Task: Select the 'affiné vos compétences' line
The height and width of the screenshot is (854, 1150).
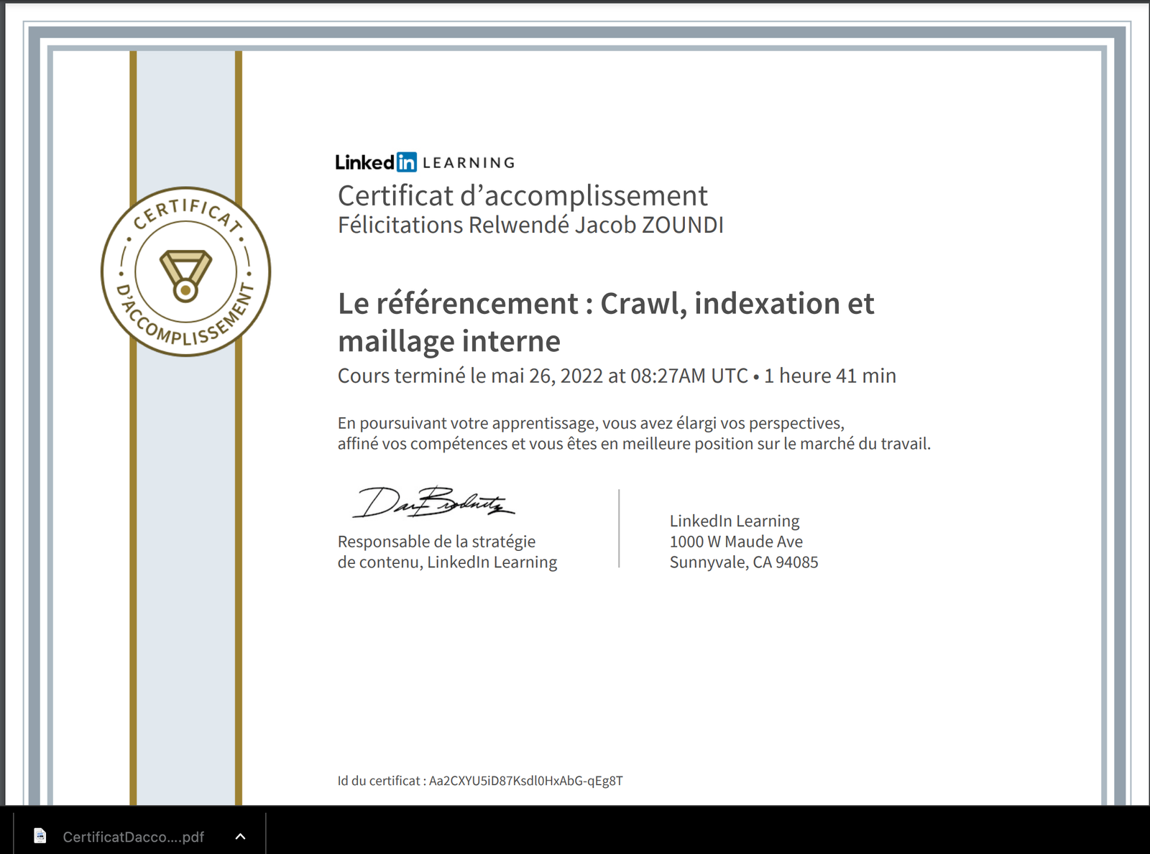Action: [x=634, y=444]
